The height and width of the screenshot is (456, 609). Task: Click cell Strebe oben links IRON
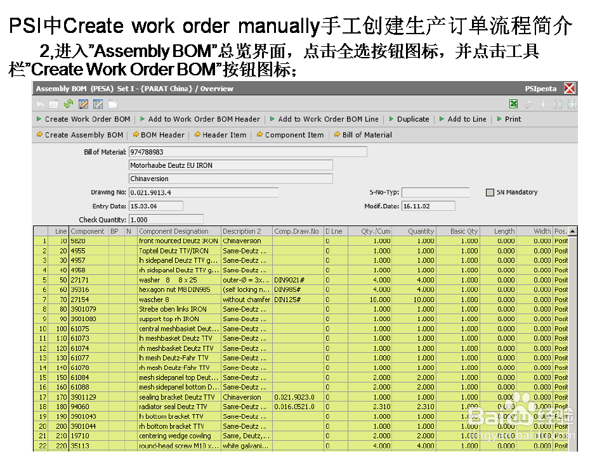(179, 309)
